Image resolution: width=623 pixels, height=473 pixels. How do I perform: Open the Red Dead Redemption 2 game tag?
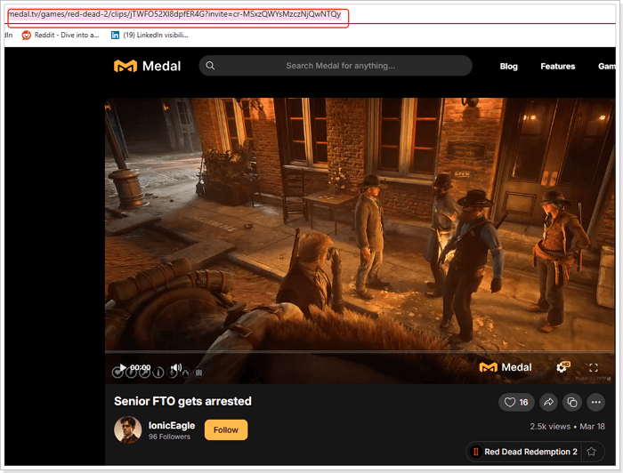point(524,452)
